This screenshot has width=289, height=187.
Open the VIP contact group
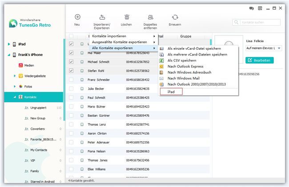(x=32, y=160)
